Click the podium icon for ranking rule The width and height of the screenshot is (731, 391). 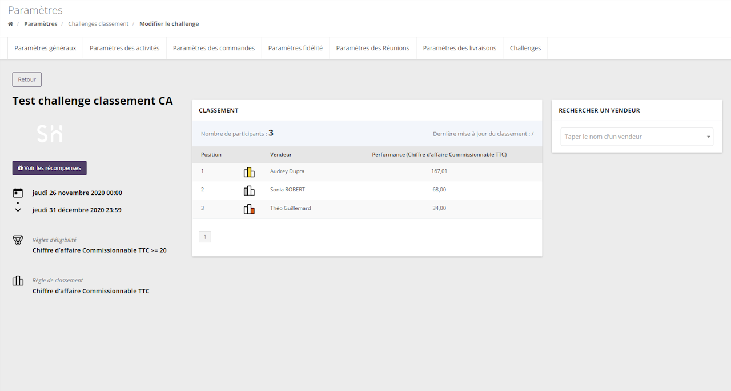(x=18, y=281)
